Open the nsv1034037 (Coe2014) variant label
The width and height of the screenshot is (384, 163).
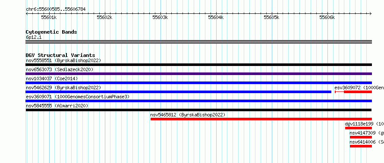coord(52,78)
